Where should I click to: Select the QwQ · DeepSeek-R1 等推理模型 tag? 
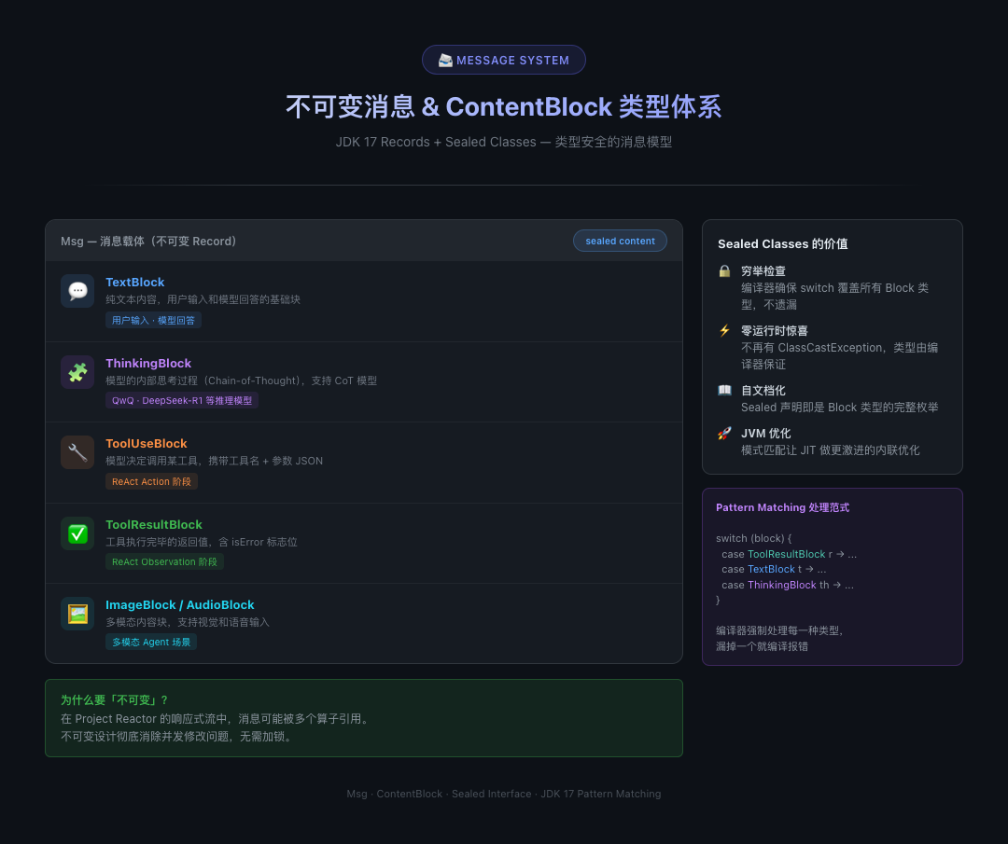[182, 400]
